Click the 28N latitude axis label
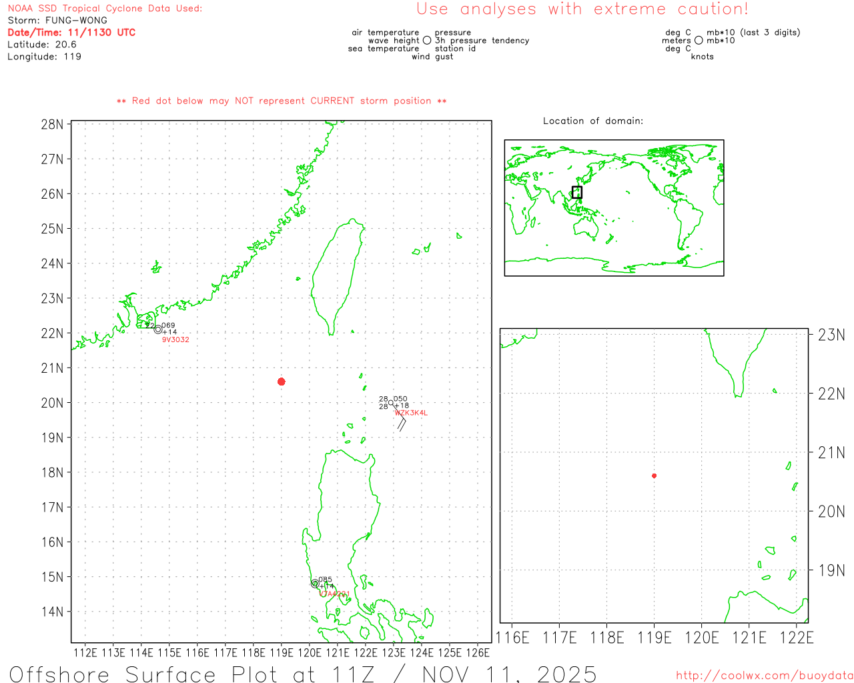The height and width of the screenshot is (683, 854). [x=52, y=125]
